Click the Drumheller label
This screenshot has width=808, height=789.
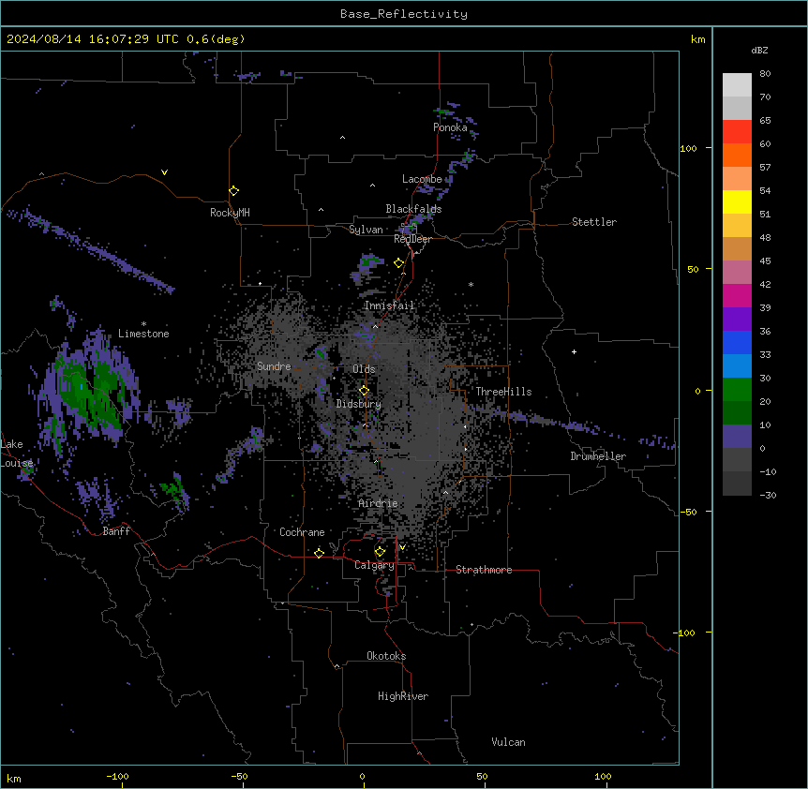click(598, 456)
